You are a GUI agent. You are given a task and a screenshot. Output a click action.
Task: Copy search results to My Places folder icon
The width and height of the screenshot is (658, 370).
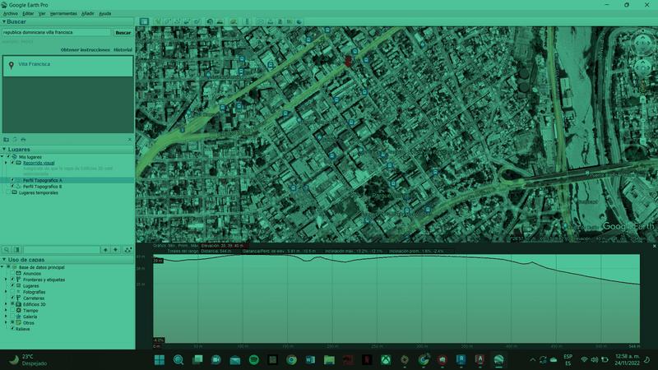pos(7,139)
